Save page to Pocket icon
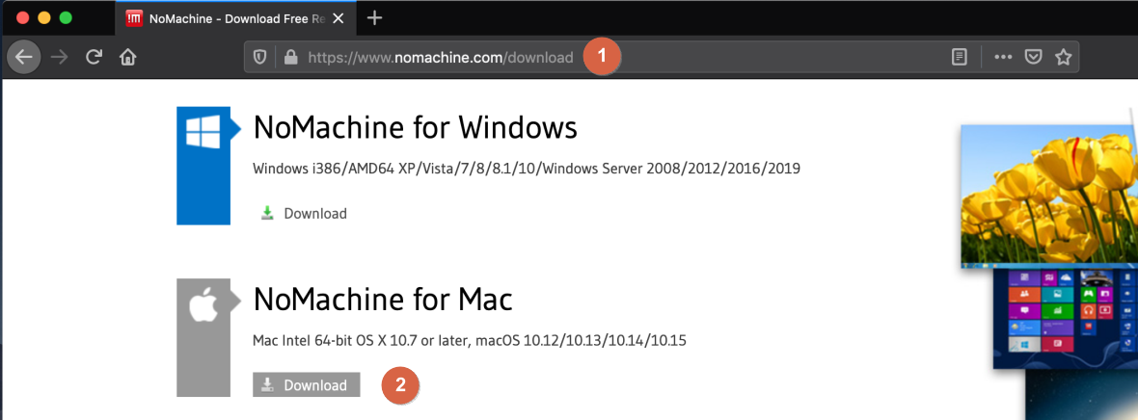This screenshot has height=420, width=1138. coord(1034,57)
